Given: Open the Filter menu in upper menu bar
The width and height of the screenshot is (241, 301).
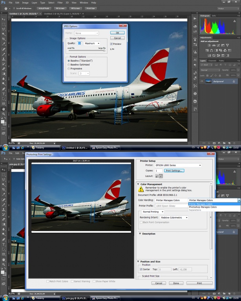Looking at the screenshot, I should [60, 3].
